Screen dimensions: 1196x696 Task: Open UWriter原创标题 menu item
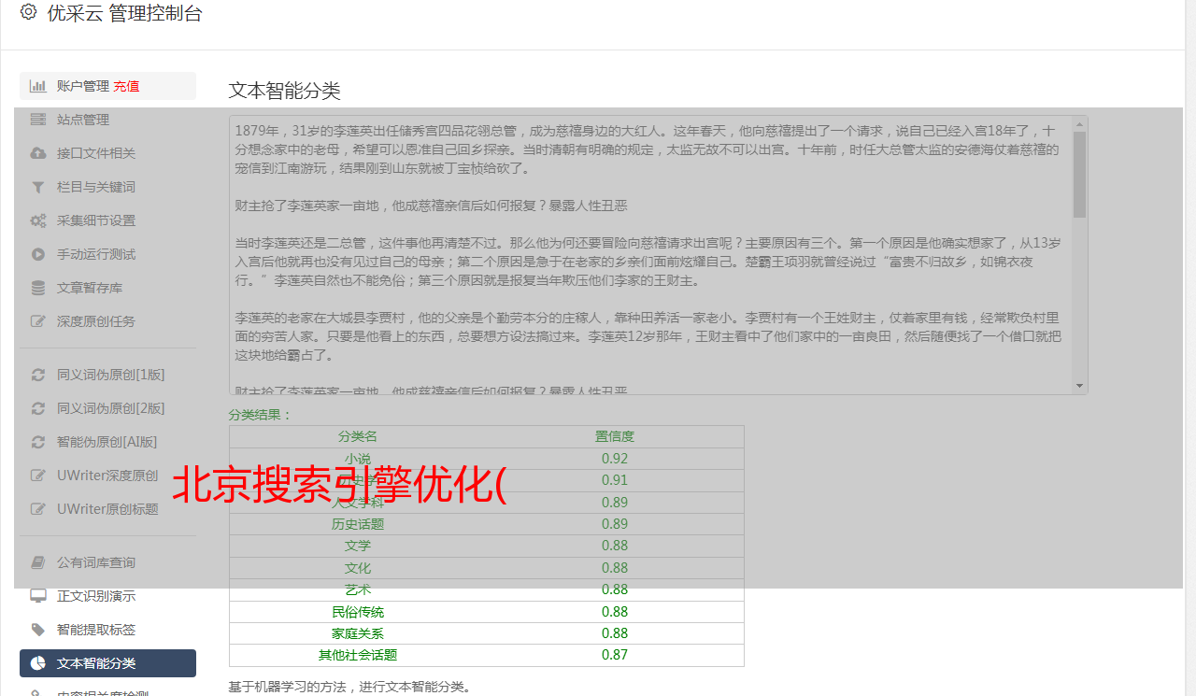107,509
